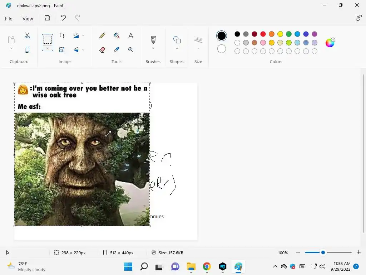Click the Brushes tool icon

point(153,39)
